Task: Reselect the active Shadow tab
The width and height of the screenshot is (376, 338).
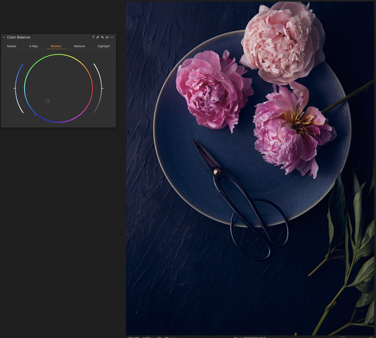Action: (x=56, y=46)
